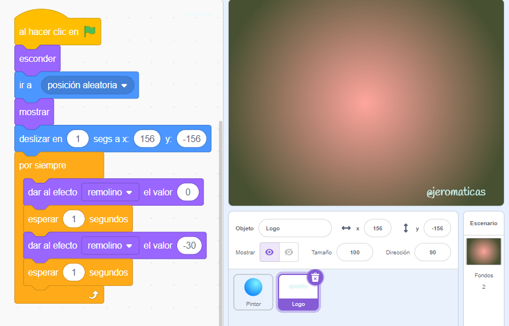Show the sprite with the open-eye button
Screen dimensions: 509x326
(269, 252)
